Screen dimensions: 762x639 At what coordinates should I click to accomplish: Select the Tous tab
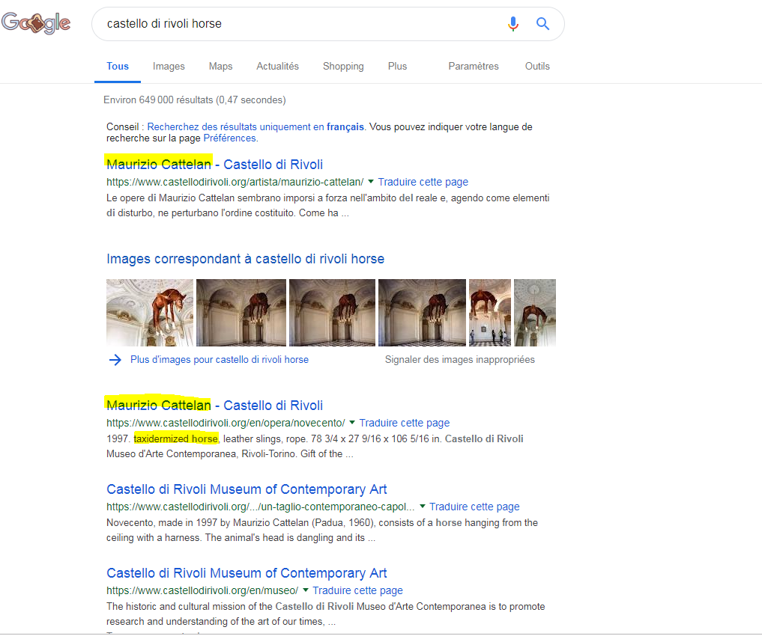[118, 67]
